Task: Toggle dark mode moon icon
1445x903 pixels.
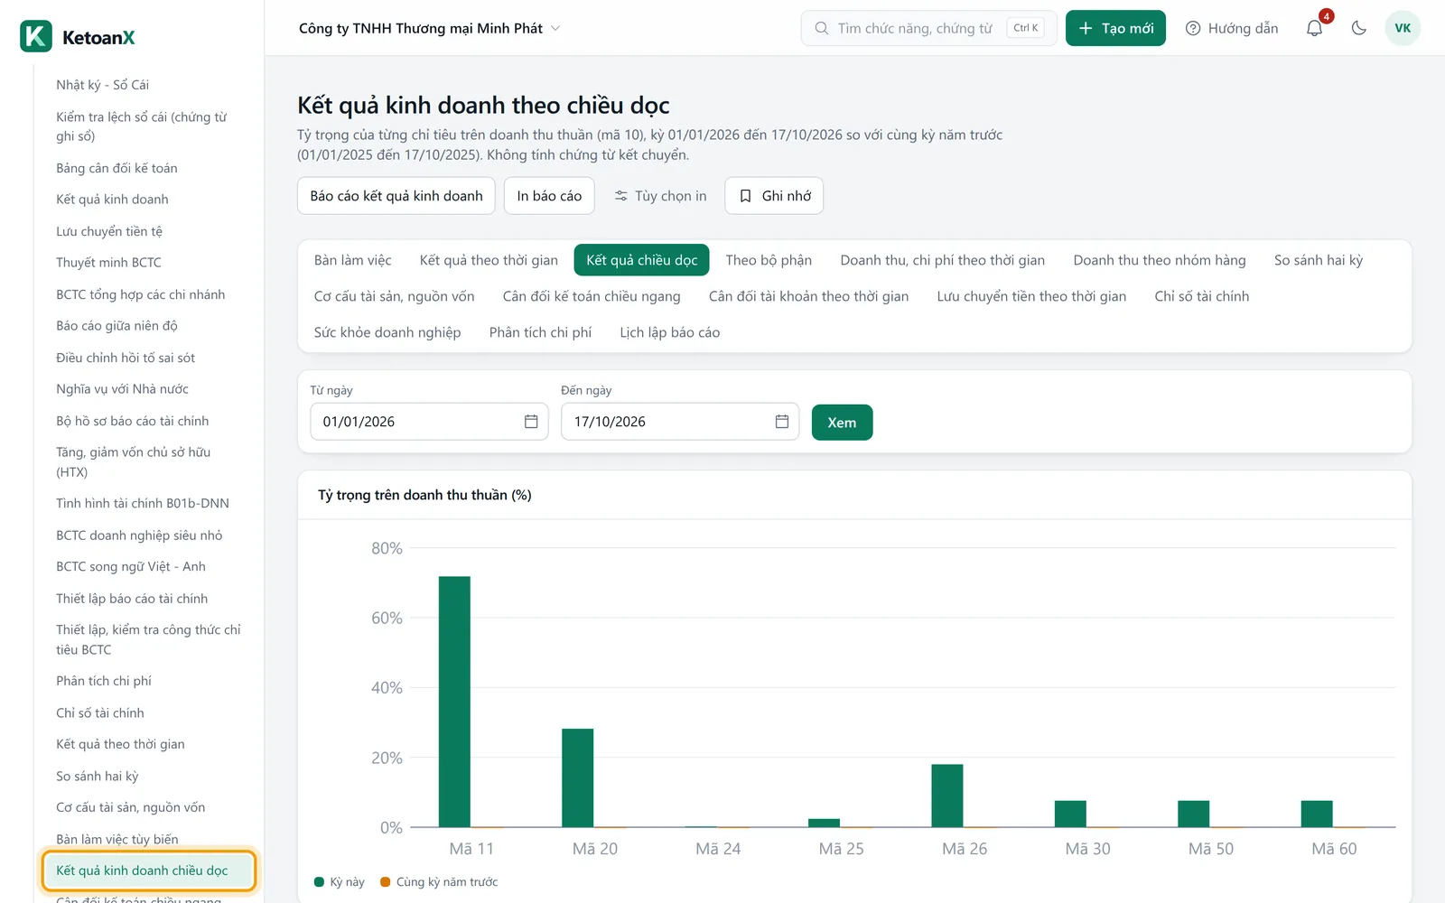Action: point(1358,28)
